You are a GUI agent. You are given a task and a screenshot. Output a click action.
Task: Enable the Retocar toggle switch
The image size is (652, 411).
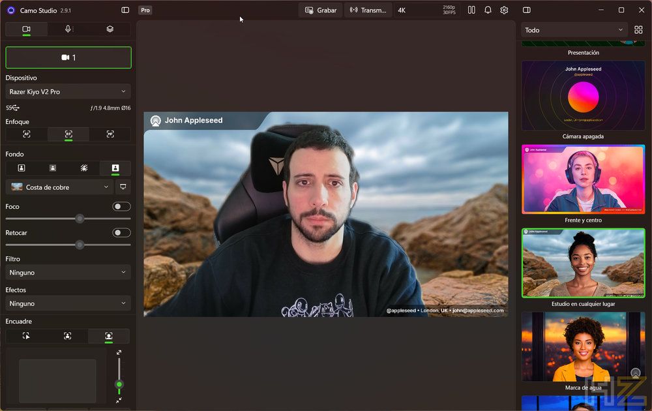(x=121, y=232)
